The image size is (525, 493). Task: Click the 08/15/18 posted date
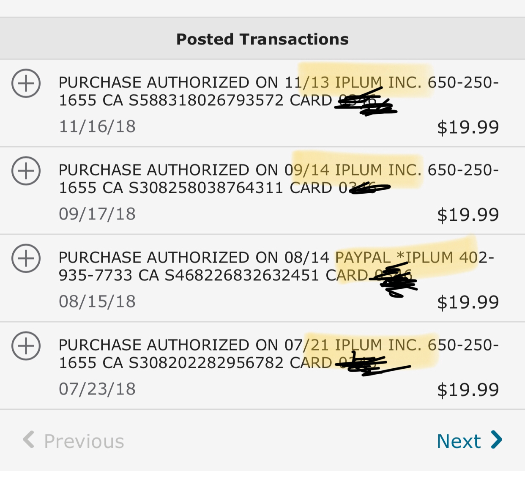[x=97, y=301]
